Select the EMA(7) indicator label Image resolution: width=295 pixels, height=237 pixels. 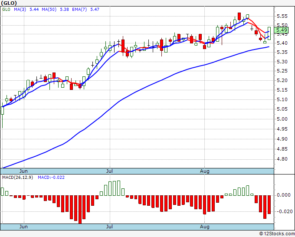(79, 10)
